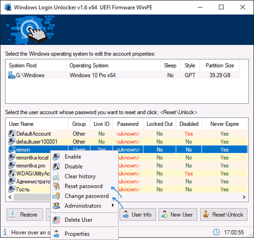The width and height of the screenshot is (254, 240).
Task: Click the Clear history clock icon
Action: click(56, 176)
